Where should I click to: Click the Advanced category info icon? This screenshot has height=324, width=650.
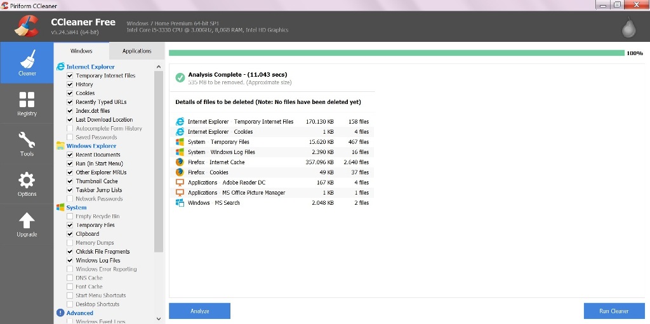pyautogui.click(x=60, y=313)
